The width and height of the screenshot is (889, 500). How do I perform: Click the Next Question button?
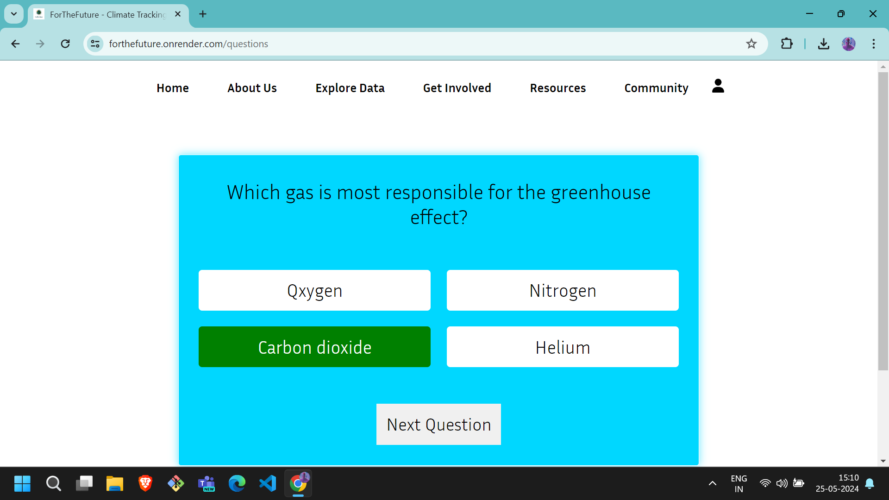(438, 425)
